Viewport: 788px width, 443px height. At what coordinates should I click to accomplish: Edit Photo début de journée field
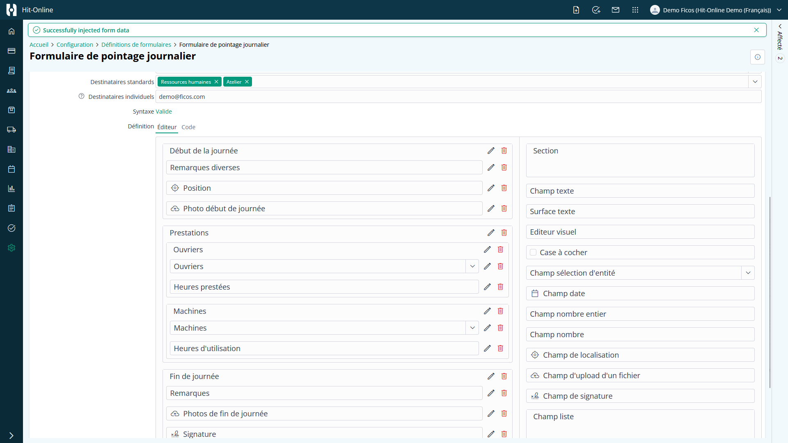point(491,209)
